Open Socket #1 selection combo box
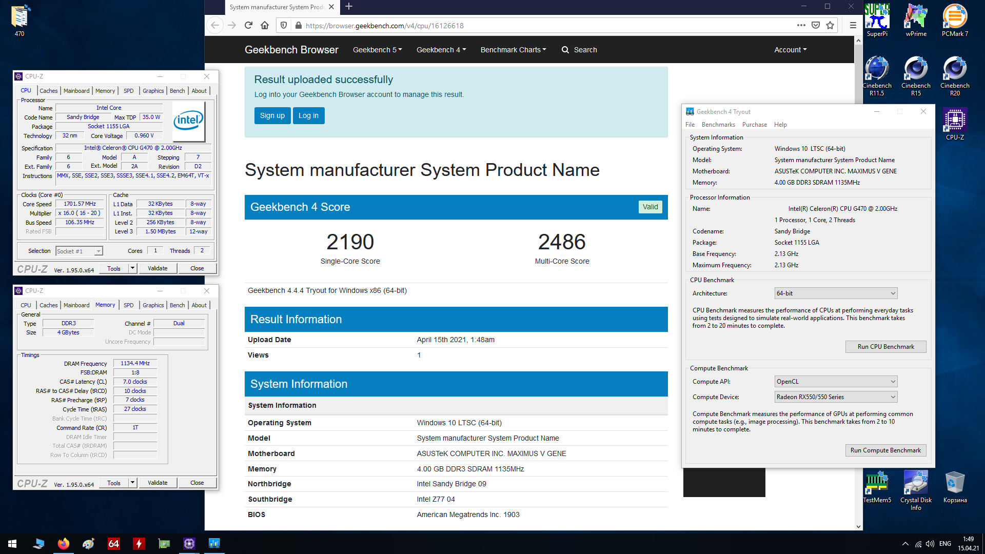The height and width of the screenshot is (554, 985). pos(79,251)
